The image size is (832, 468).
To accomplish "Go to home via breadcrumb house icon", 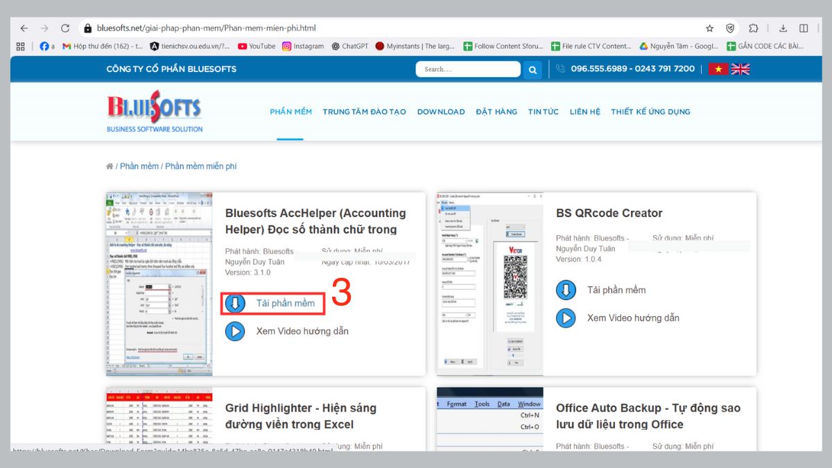I will pos(110,166).
